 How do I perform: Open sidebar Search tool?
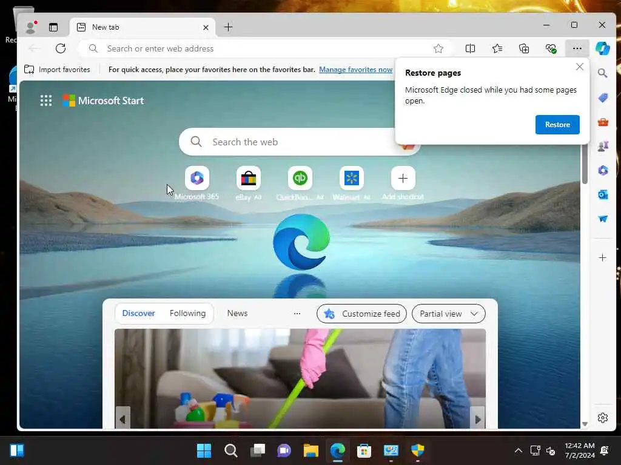602,73
